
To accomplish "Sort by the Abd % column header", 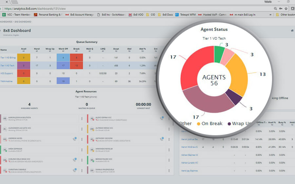I will (x=143, y=50).
